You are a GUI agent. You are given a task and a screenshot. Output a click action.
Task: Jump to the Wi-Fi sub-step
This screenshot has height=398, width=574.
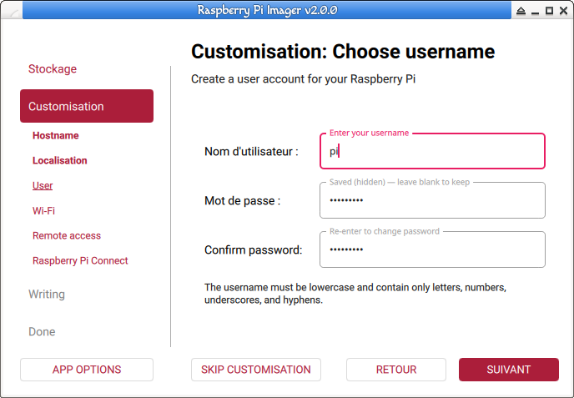(x=43, y=211)
